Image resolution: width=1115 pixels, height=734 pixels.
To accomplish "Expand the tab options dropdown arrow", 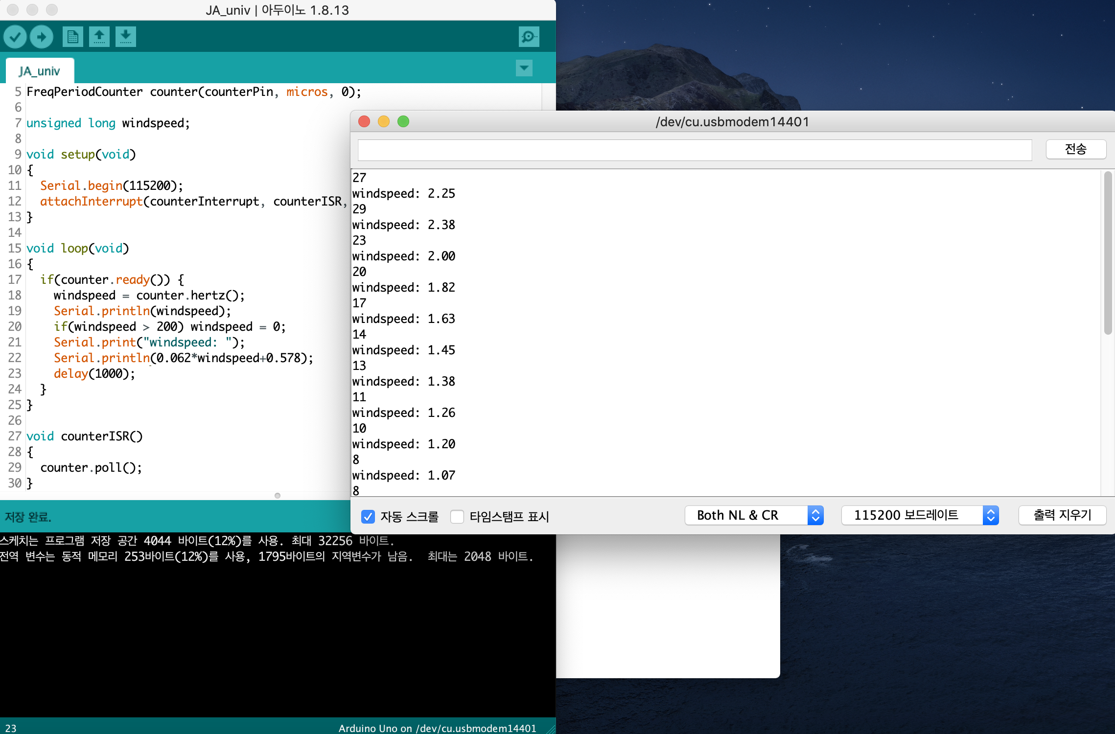I will click(524, 68).
